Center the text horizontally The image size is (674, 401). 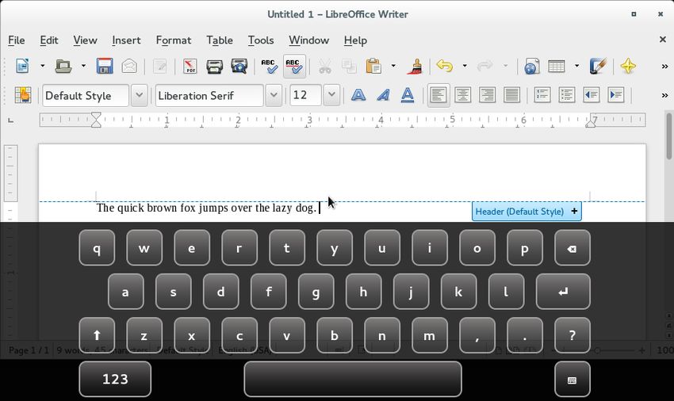[x=463, y=95]
